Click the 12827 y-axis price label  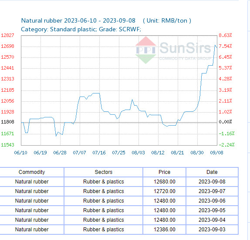click(7, 35)
